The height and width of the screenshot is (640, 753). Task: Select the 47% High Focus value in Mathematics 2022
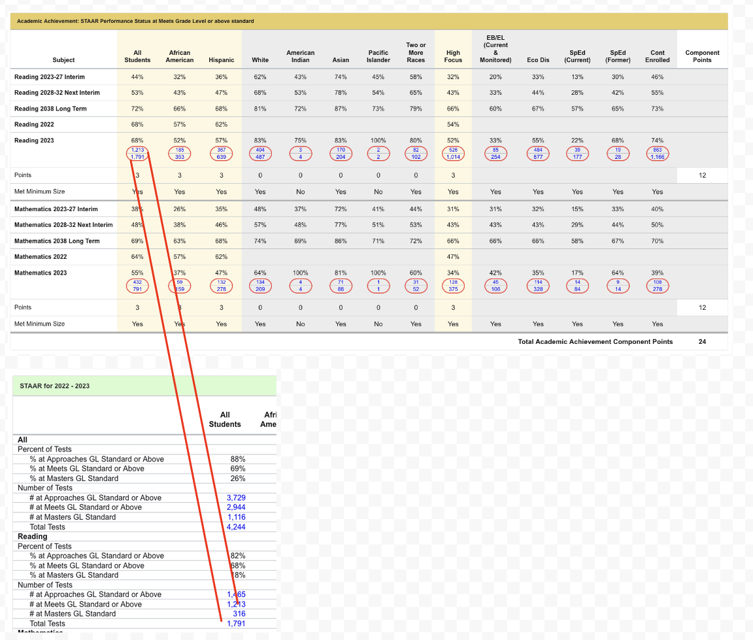coord(454,257)
